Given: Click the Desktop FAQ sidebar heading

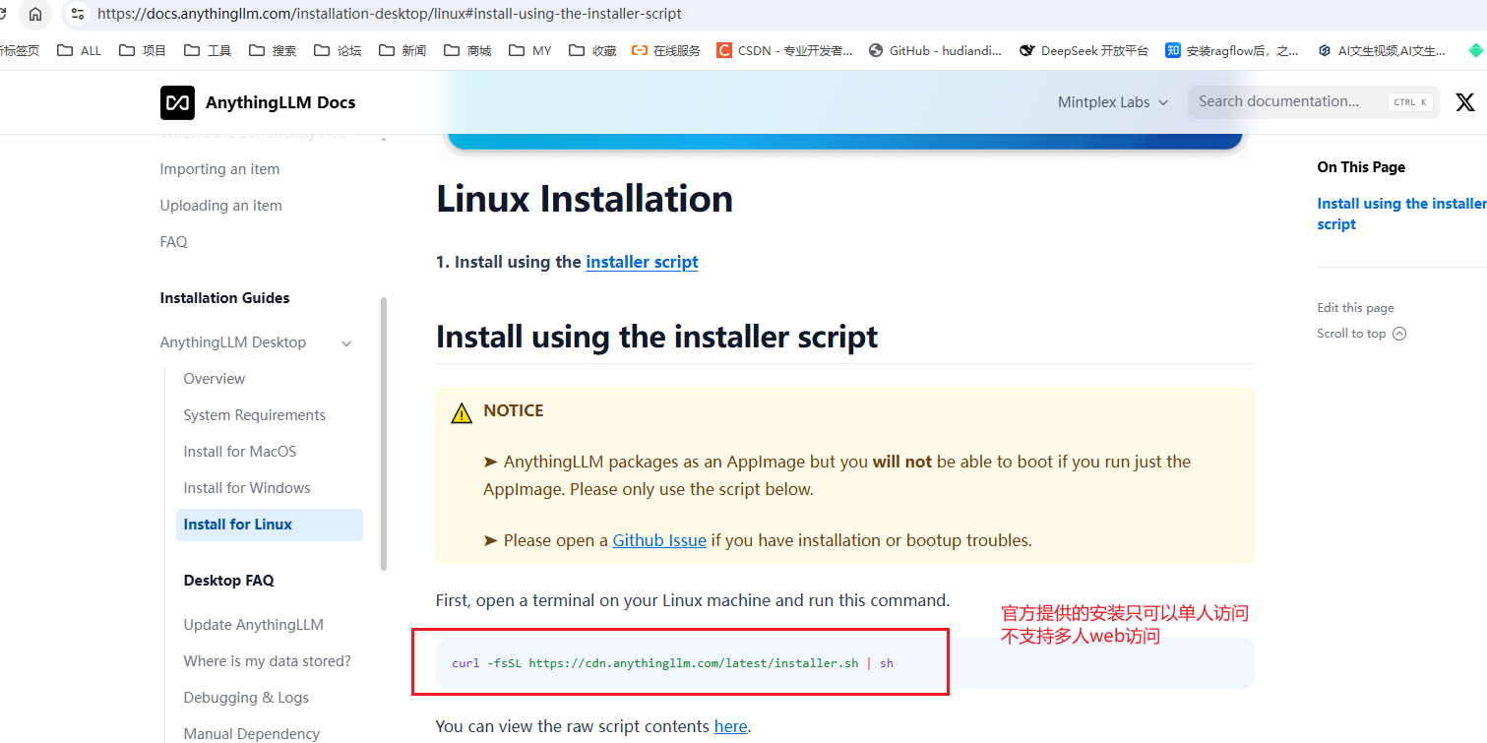Looking at the screenshot, I should (228, 581).
